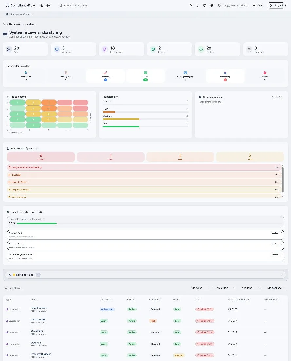Click the monitor icon in the top bar
Screen dimensions: 291x361
205,5
